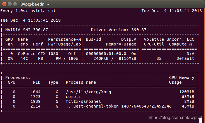The image size is (205, 123).
Task: Click the '8MiB' usage for fcitx-qimpanel
Action: pos(189,101)
